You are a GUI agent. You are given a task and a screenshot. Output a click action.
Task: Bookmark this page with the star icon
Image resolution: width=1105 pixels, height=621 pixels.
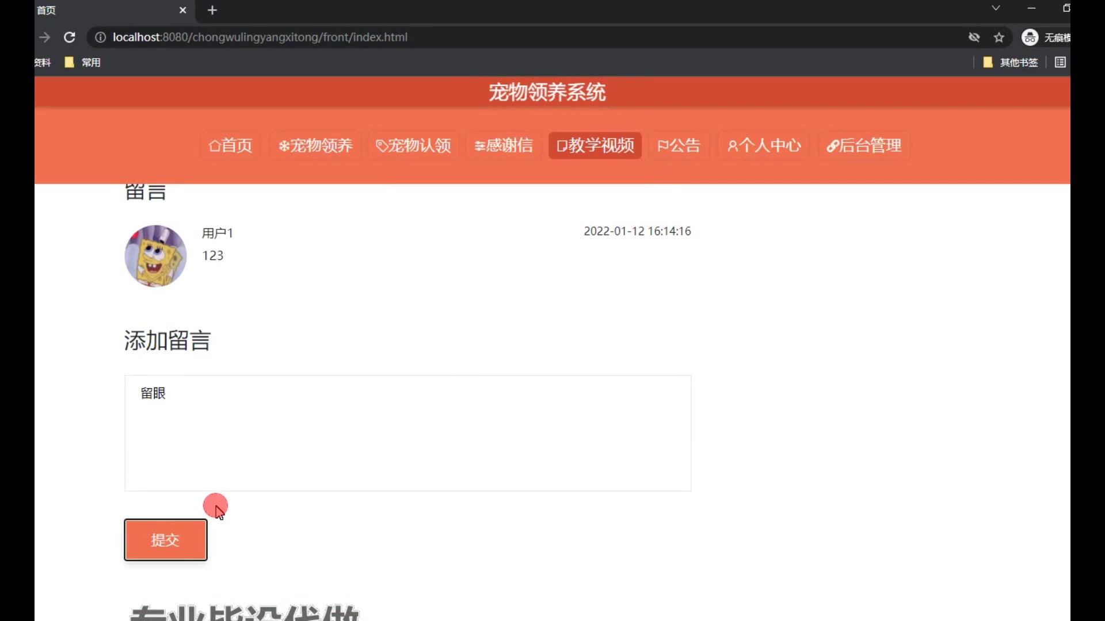pyautogui.click(x=999, y=37)
